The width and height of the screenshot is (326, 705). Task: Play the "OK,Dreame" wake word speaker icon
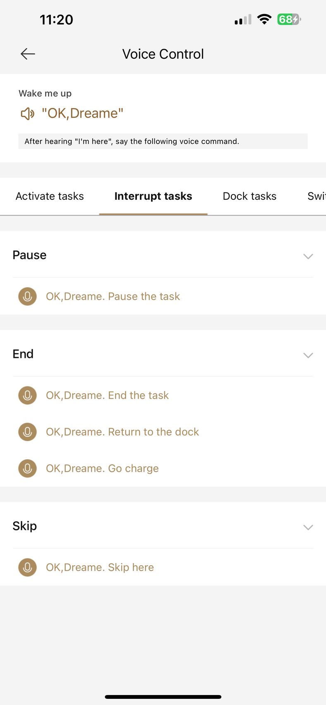[x=28, y=113]
